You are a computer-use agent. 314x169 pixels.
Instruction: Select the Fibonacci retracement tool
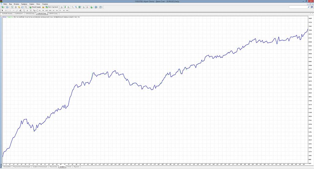tap(24, 10)
